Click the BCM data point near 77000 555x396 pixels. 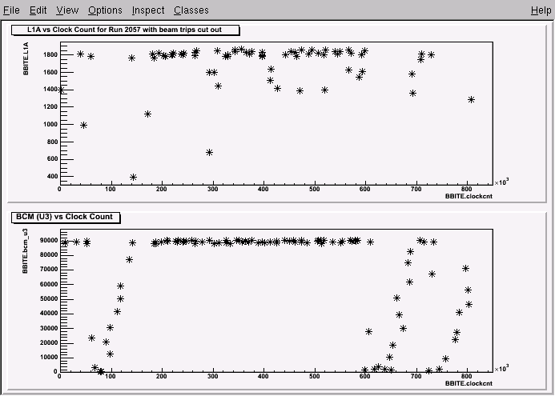[x=129, y=260]
